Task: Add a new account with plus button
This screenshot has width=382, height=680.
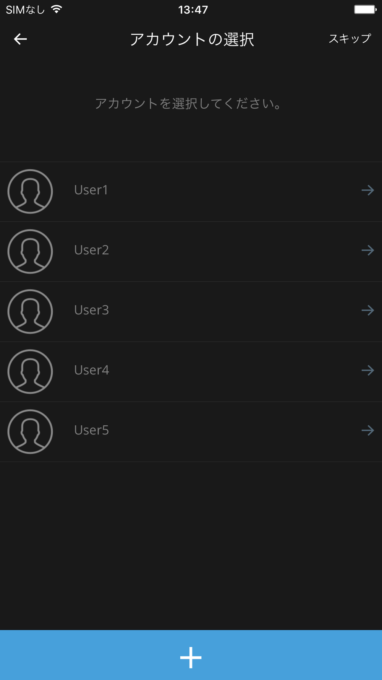Action: click(x=191, y=655)
